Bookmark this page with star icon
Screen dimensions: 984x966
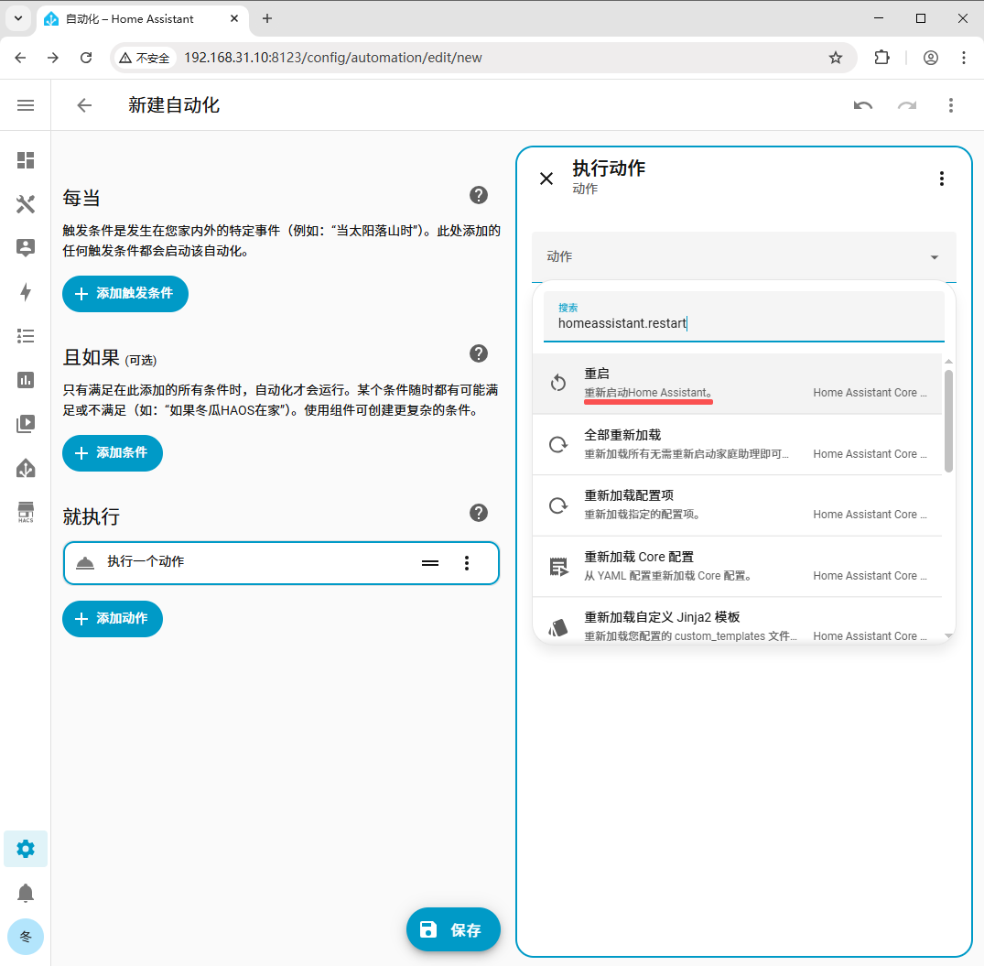836,58
